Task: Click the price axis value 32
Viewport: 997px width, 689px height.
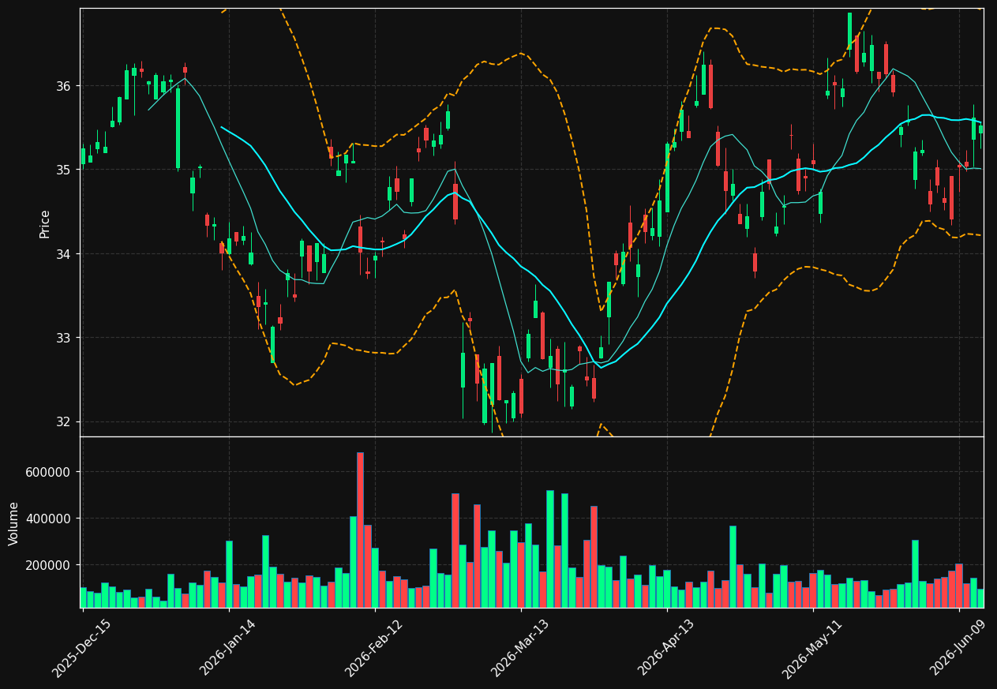Action: (66, 421)
